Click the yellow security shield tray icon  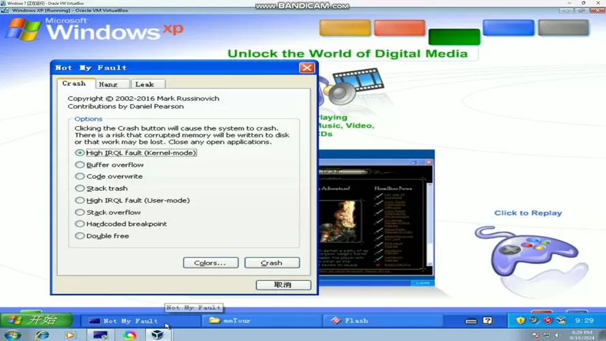pos(521,321)
